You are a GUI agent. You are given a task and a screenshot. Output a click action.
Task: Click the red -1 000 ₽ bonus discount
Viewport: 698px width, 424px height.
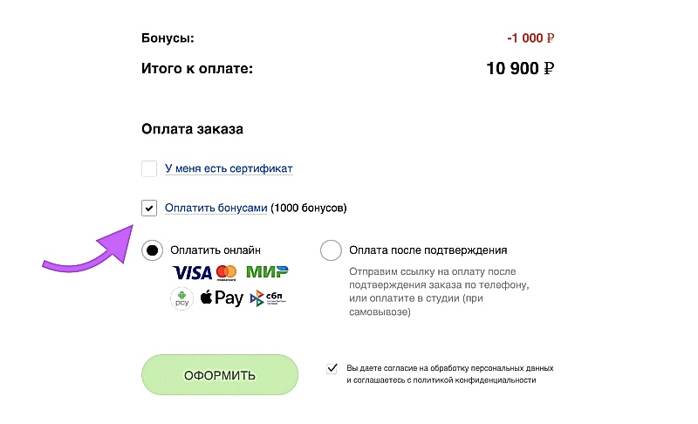(530, 38)
